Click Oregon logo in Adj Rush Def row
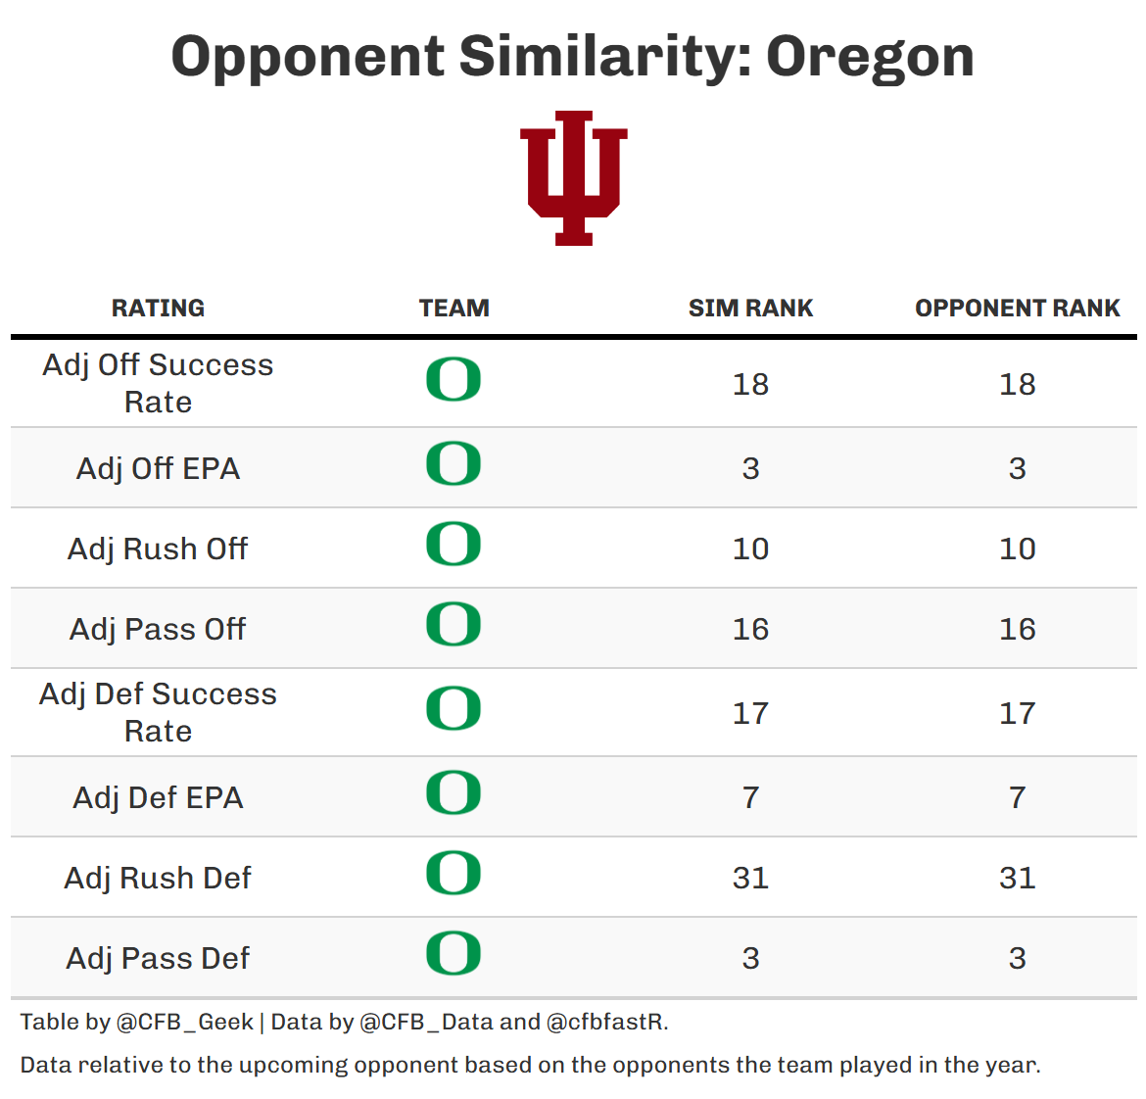Screen dimensions: 1146x1099 click(454, 874)
